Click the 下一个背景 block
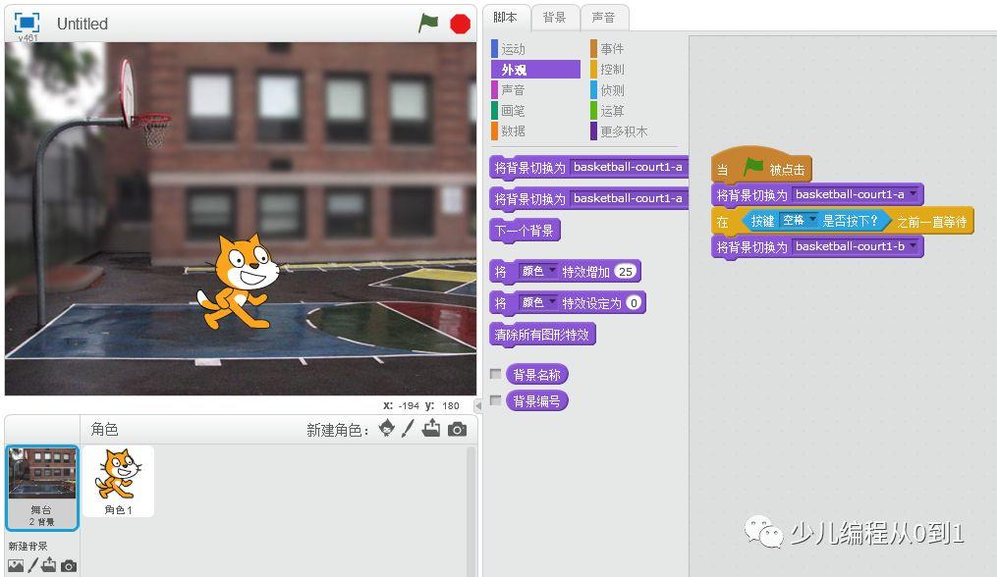The height and width of the screenshot is (577, 997). [x=525, y=230]
